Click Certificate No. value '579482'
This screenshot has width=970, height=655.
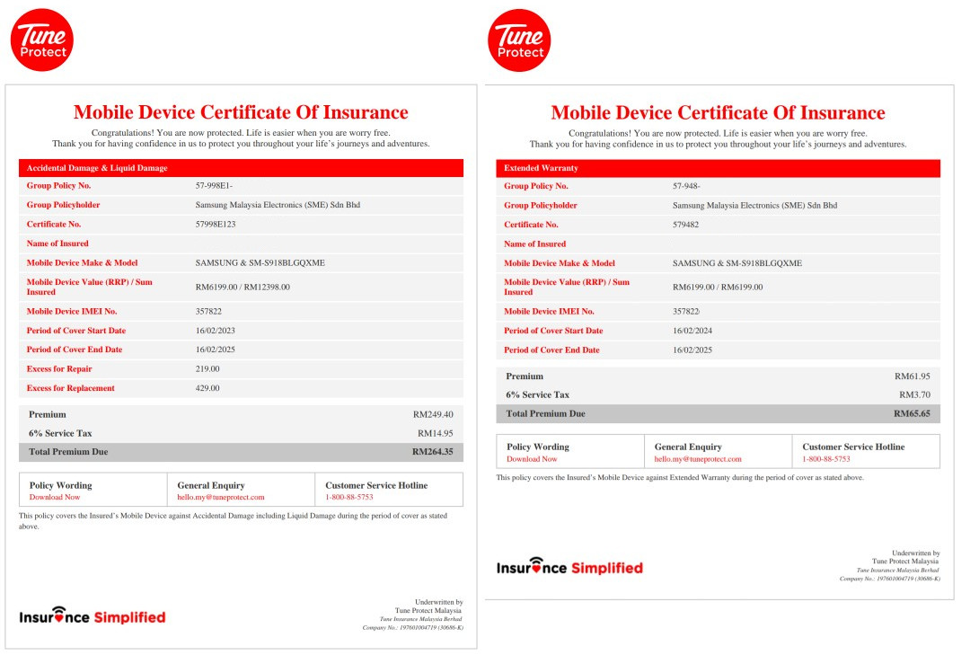tap(685, 225)
